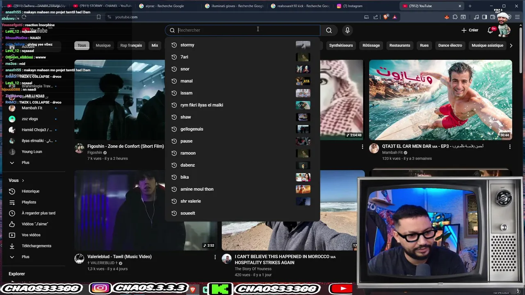
Task: Select the 'Tous' filter chip
Action: (x=82, y=45)
